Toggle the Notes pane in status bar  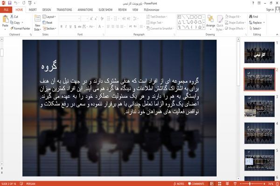coord(179,184)
